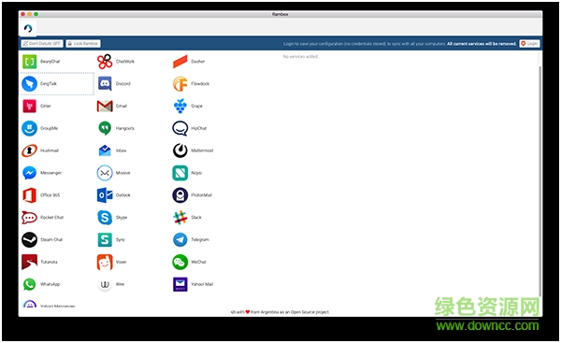Click the Mattermost label text
Viewport: 561px width, 343px height.
pyautogui.click(x=202, y=150)
